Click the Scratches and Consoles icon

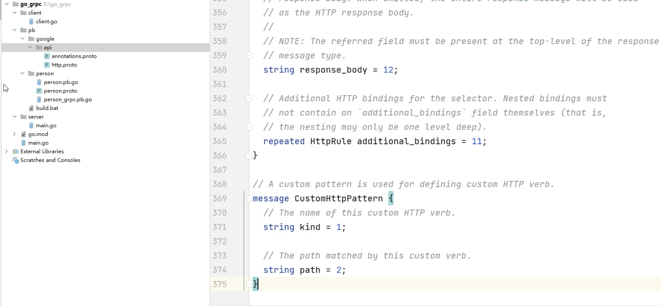pyautogui.click(x=15, y=160)
